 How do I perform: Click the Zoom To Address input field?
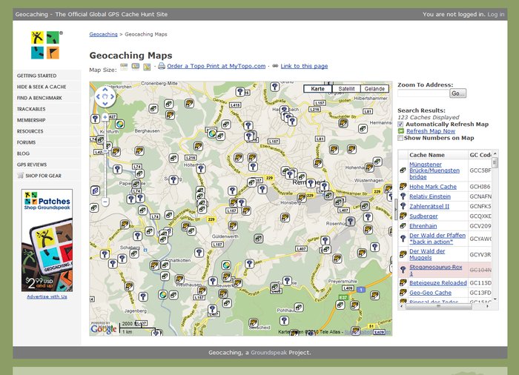[423, 93]
